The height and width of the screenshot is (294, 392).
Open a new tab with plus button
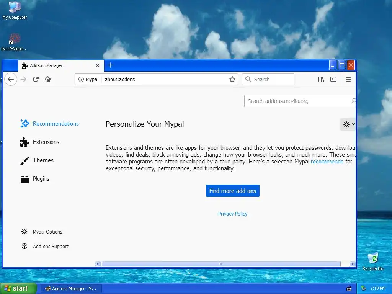pos(111,65)
